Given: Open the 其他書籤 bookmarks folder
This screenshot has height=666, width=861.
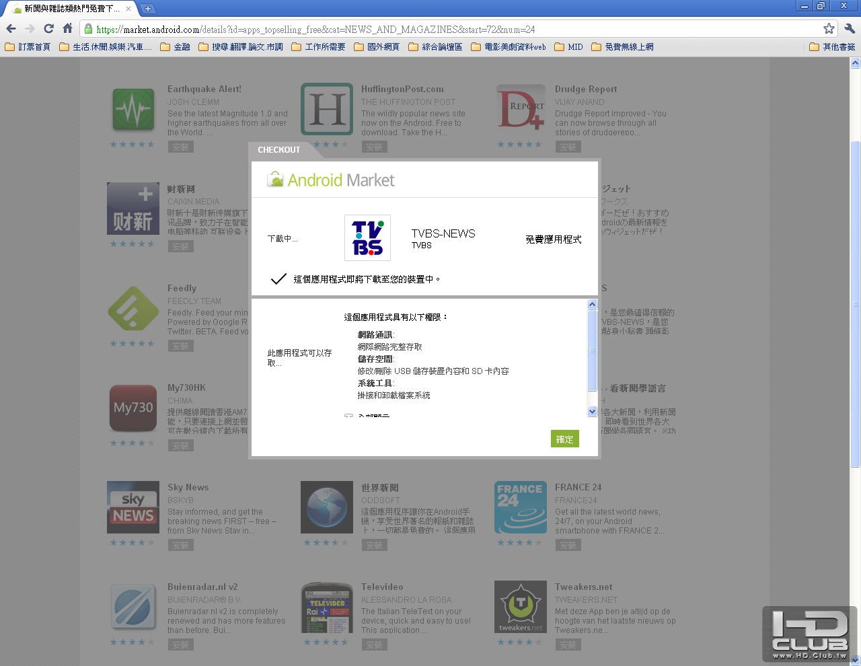Looking at the screenshot, I should [x=832, y=47].
